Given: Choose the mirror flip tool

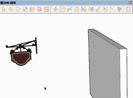Looking at the screenshot, I should (x=91, y=9).
